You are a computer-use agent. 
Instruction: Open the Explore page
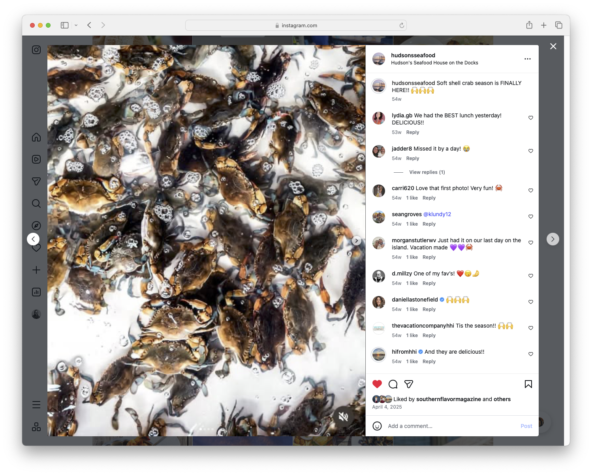pyautogui.click(x=36, y=226)
